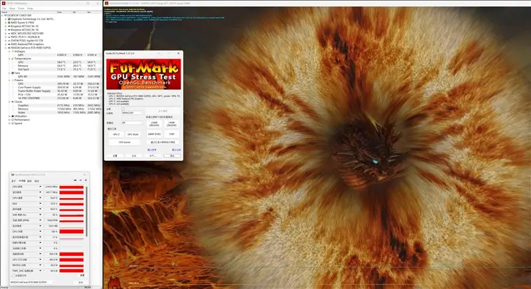Image resolution: width=531 pixels, height=289 pixels.
Task: Collapse the DESKTOP root node in HWMonitor
Action: tap(3, 15)
